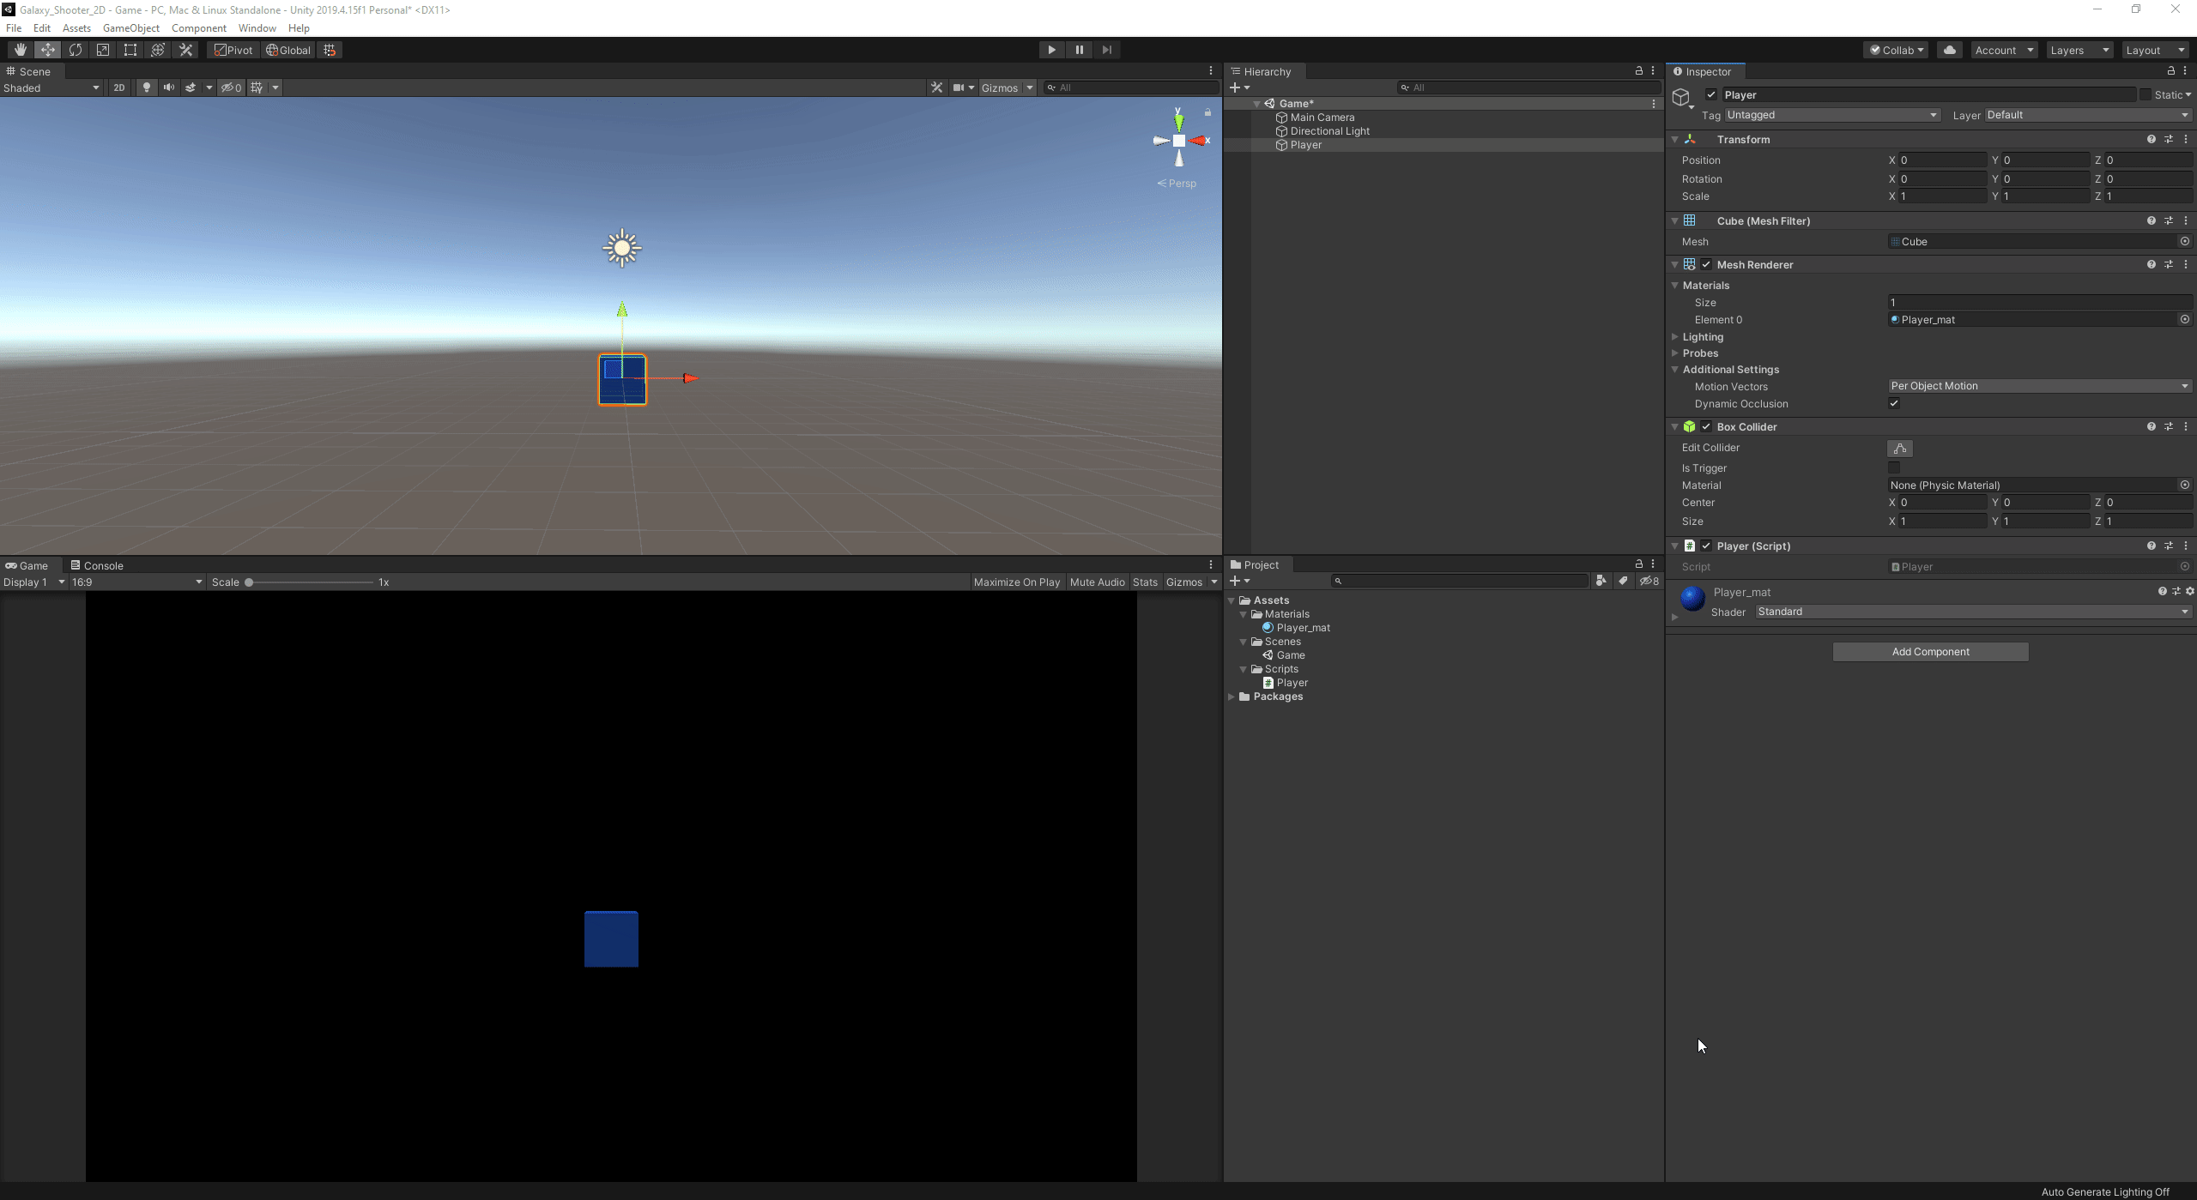Uncheck the Dynamic Occlusion checkbox
The width and height of the screenshot is (2197, 1200).
pyautogui.click(x=1894, y=404)
